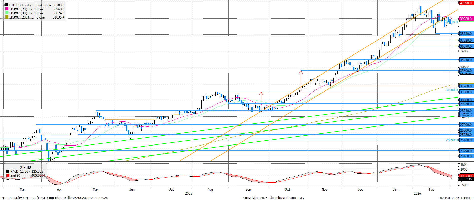This screenshot has height=200, width=474.
Task: Collapse the OTP HB Equity legend tree
Action: point(4,5)
